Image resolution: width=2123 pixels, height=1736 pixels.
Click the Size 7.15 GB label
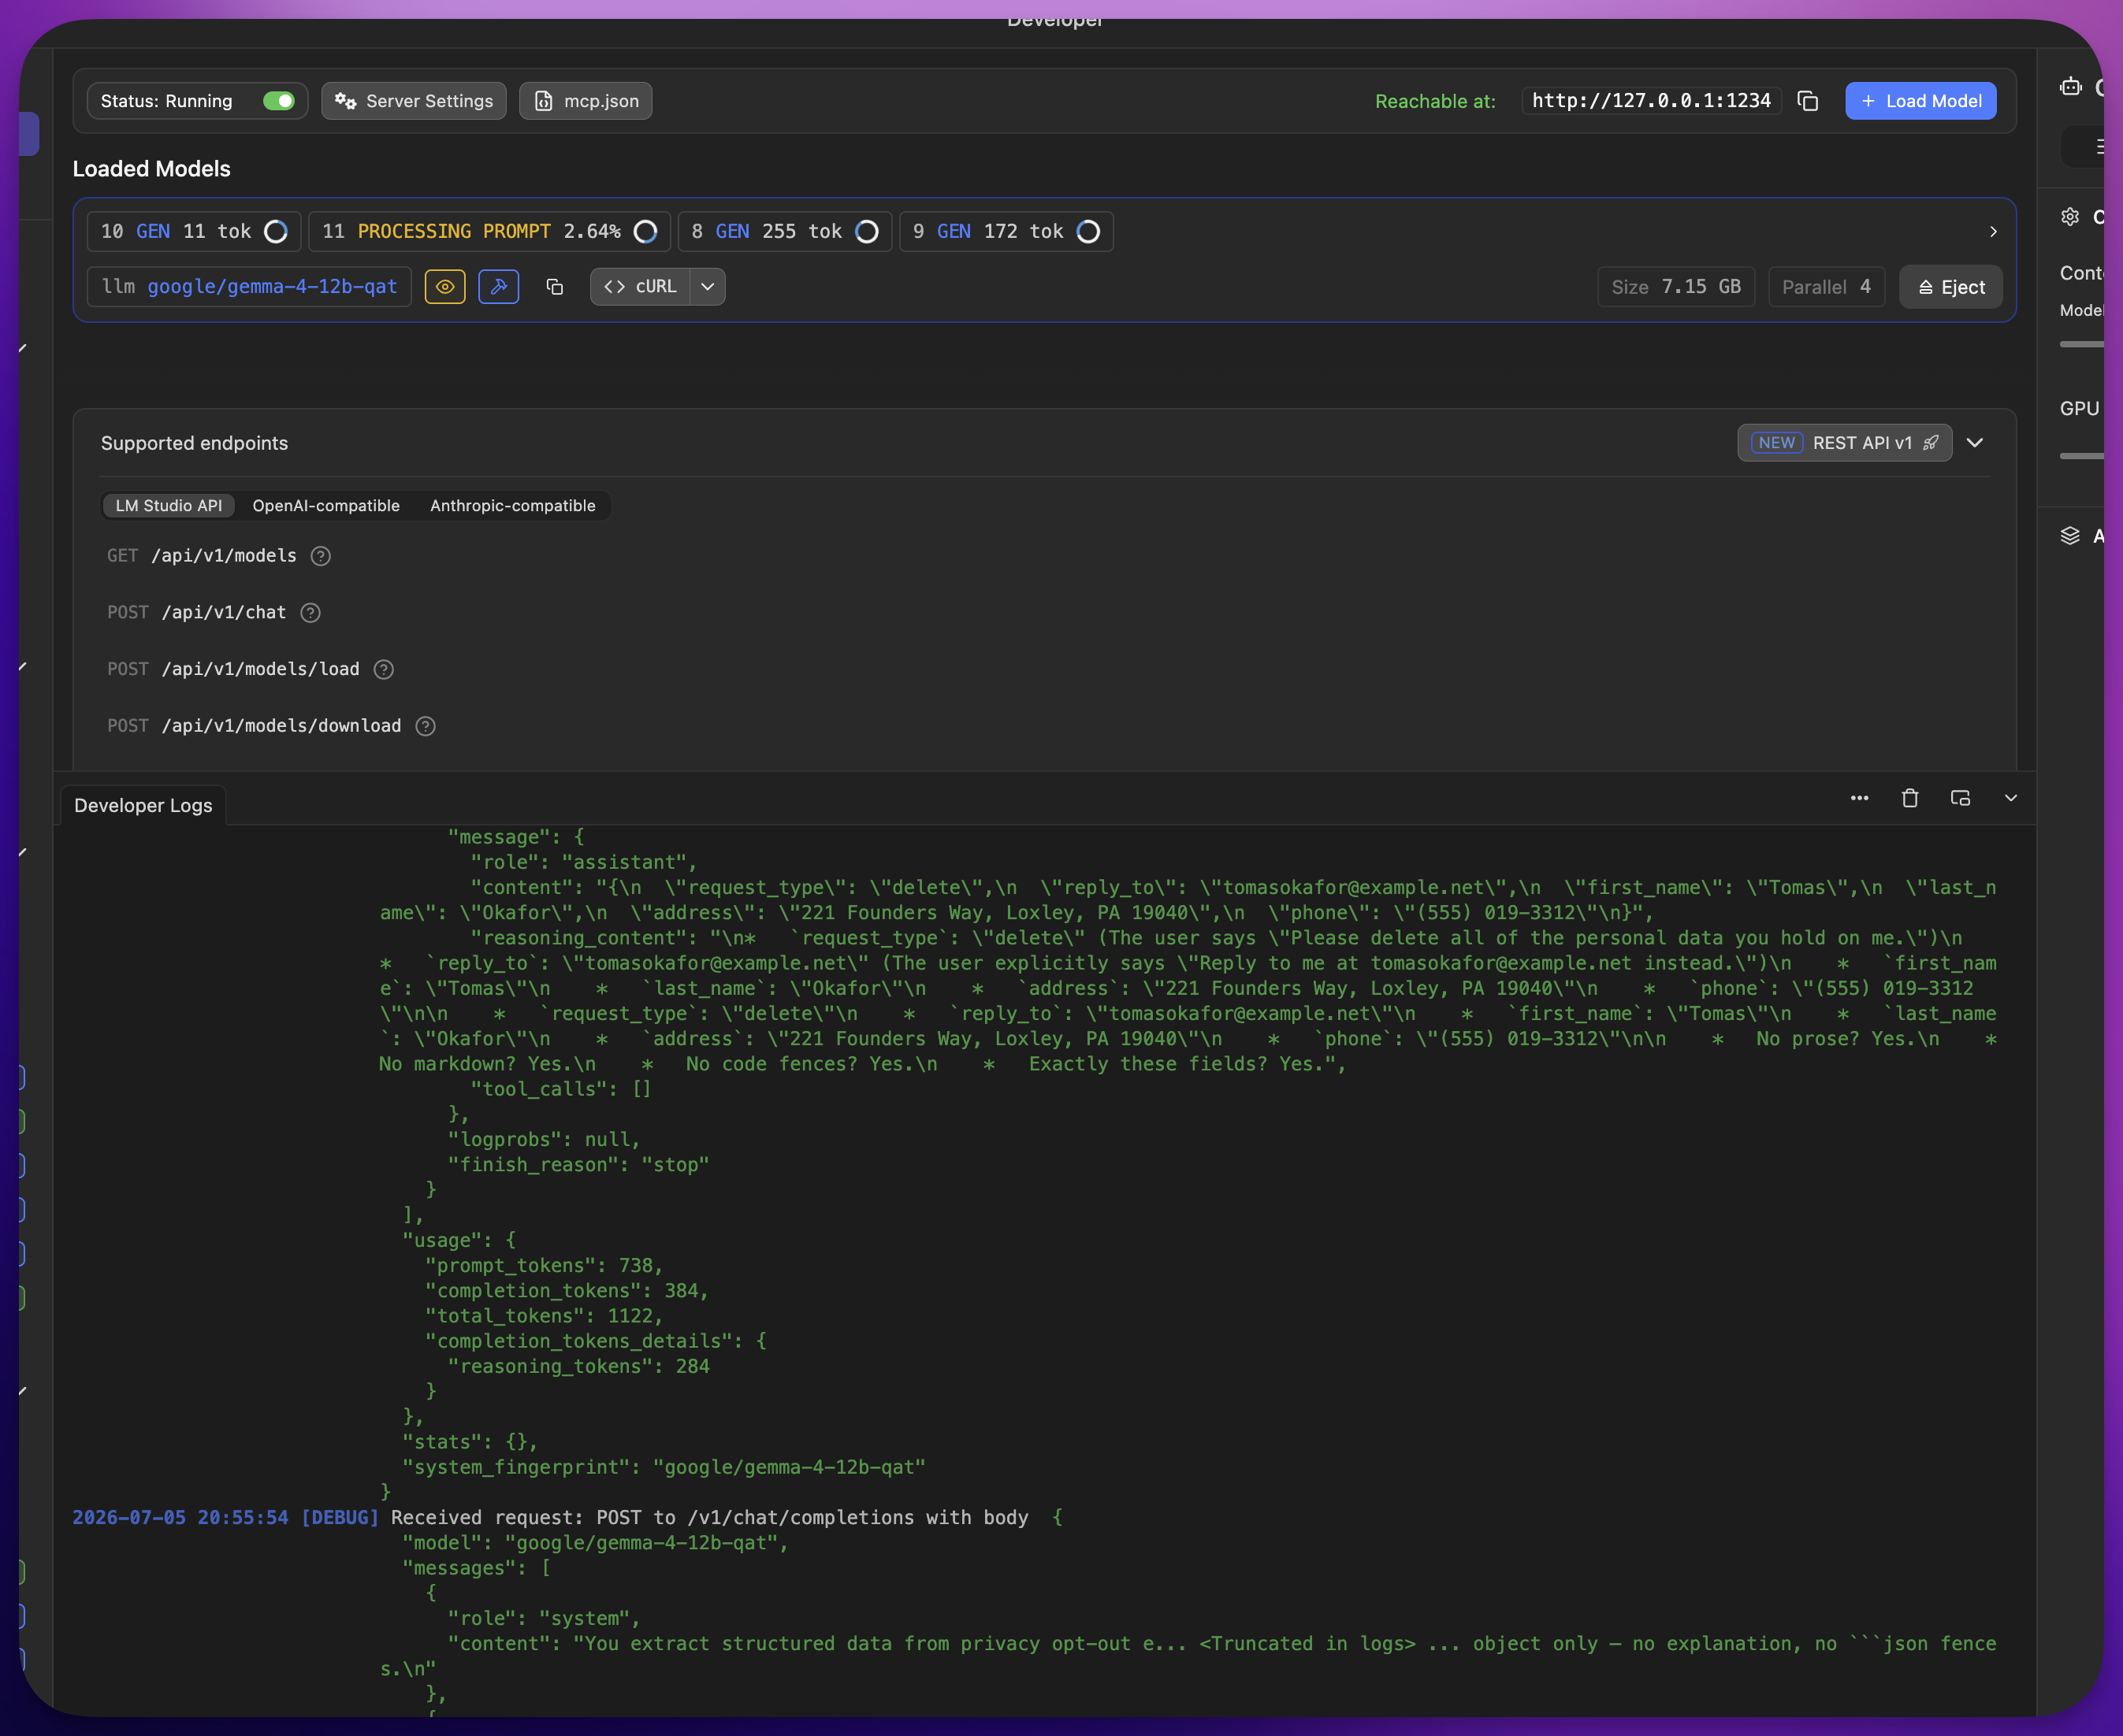1676,287
